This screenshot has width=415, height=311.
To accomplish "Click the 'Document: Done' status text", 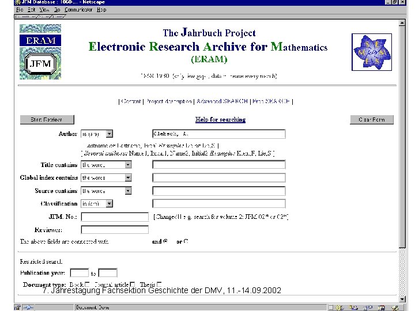I will coord(93,308).
